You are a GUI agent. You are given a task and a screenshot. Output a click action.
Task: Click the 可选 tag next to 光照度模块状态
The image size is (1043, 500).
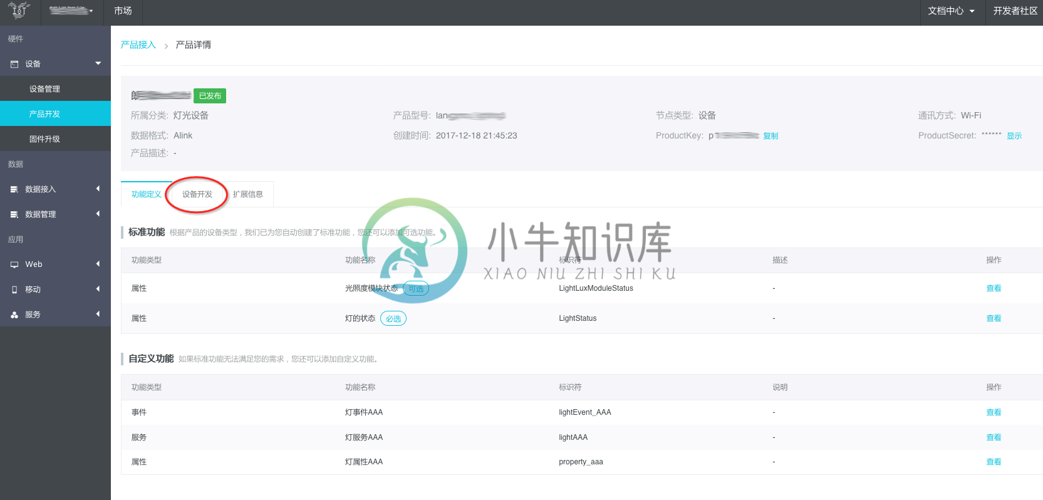pos(416,289)
